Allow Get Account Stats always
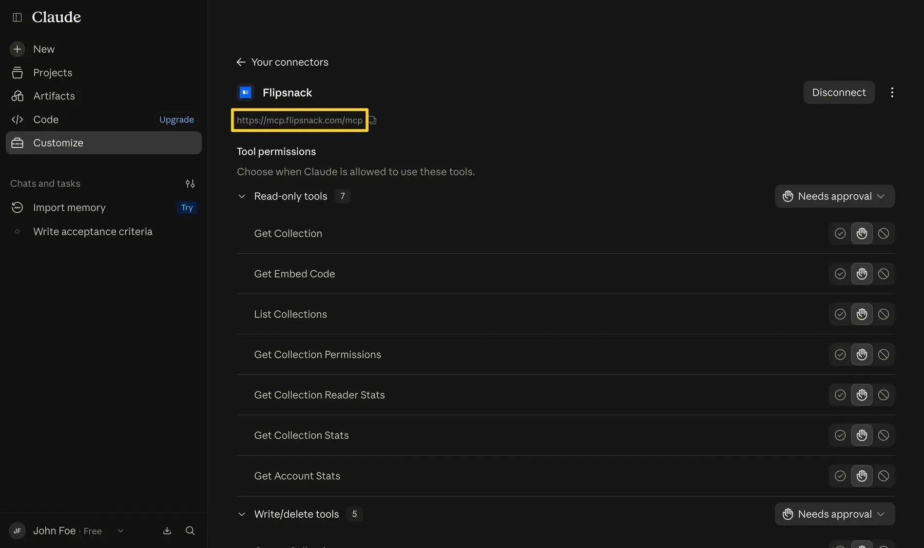This screenshot has width=924, height=548. (840, 476)
